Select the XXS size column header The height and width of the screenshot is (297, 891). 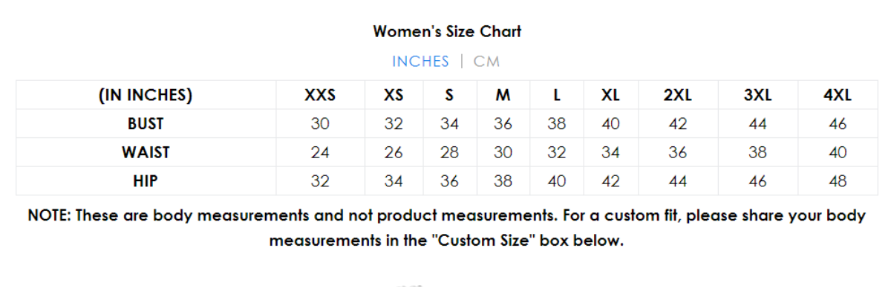(320, 96)
